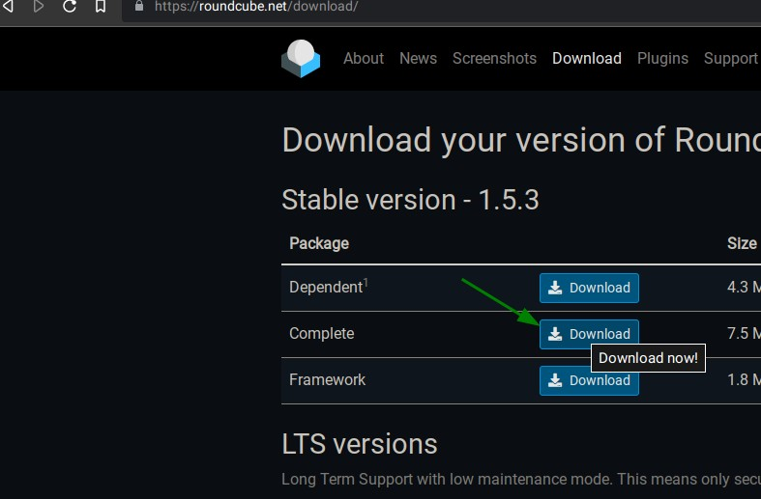This screenshot has width=761, height=499.
Task: Download the Framework package
Action: point(589,380)
